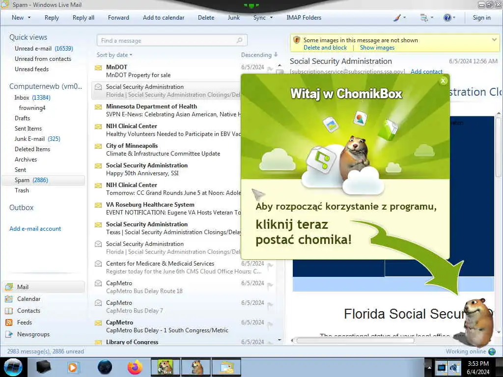Switch to Mail view
Screen dimensions: 503x377
click(44, 287)
